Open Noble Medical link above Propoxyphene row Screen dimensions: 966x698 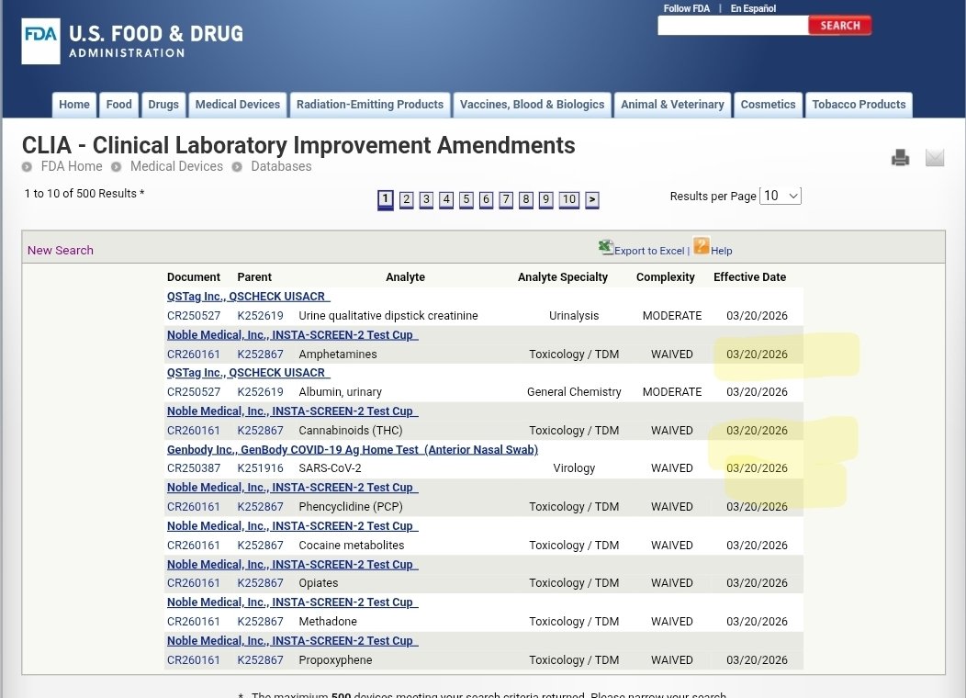(293, 641)
